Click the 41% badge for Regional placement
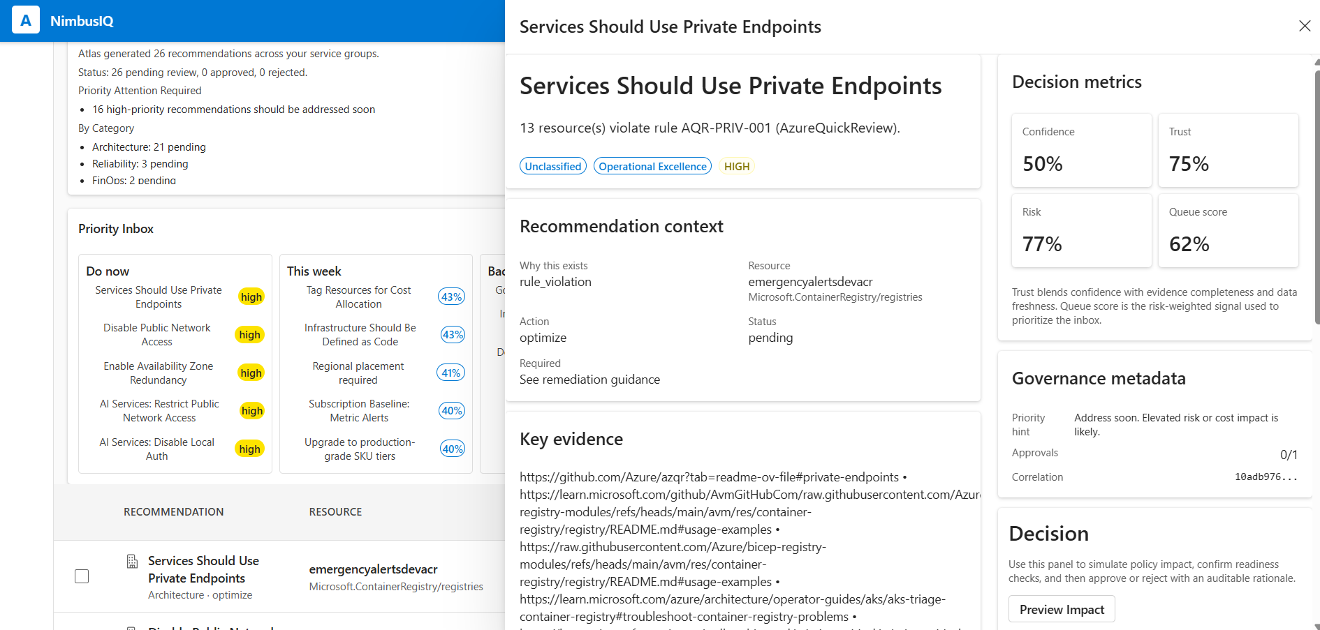1320x630 pixels. 451,373
